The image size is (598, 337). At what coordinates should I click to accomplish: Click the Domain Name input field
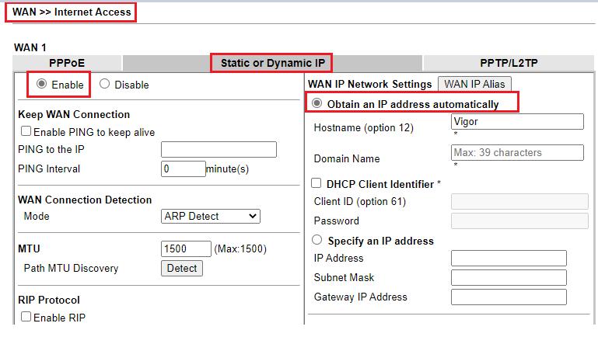[x=517, y=153]
